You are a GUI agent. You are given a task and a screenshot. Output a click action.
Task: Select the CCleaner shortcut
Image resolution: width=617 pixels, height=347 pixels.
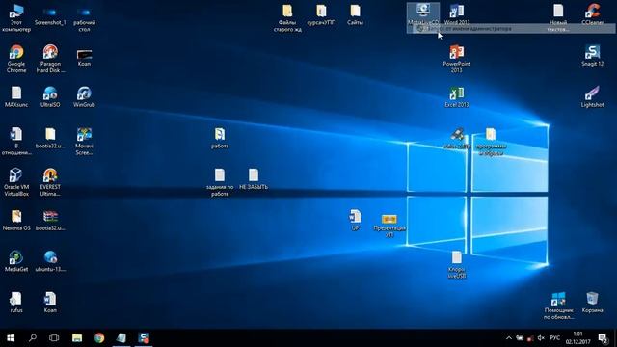click(593, 14)
